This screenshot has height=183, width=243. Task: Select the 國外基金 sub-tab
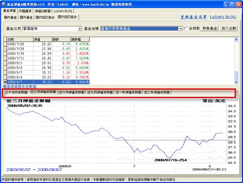click(x=26, y=17)
